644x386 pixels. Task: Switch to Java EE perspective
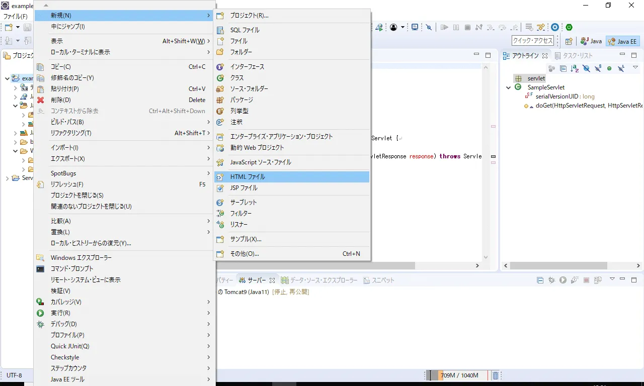(622, 41)
